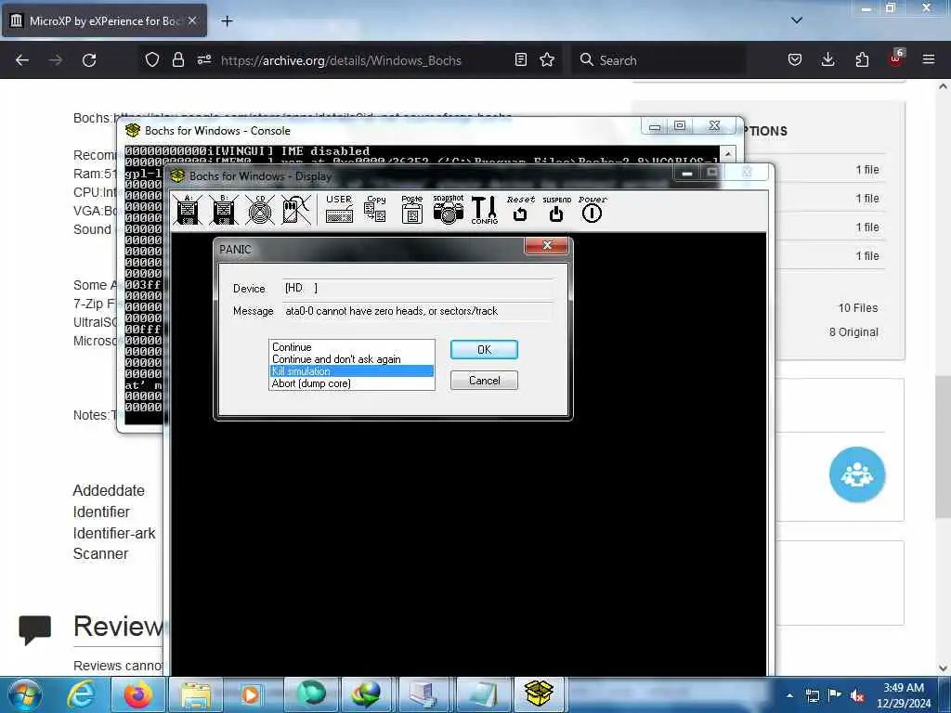Click the shield tracking protection icon
The width and height of the screenshot is (951, 713).
click(152, 59)
